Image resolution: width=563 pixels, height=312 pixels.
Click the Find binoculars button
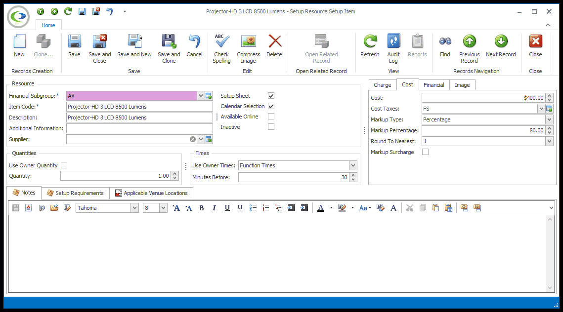click(x=445, y=46)
